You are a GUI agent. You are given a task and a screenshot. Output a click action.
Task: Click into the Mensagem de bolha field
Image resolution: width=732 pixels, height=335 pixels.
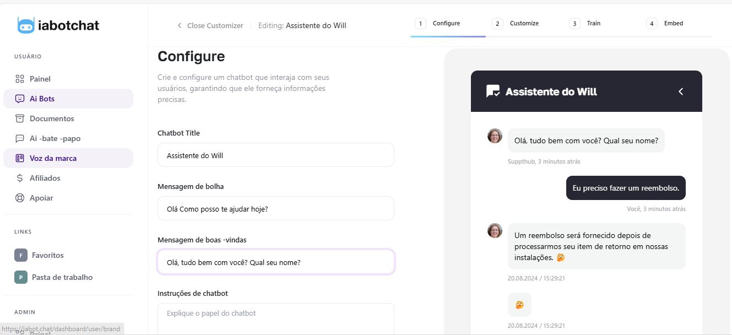[x=275, y=209]
